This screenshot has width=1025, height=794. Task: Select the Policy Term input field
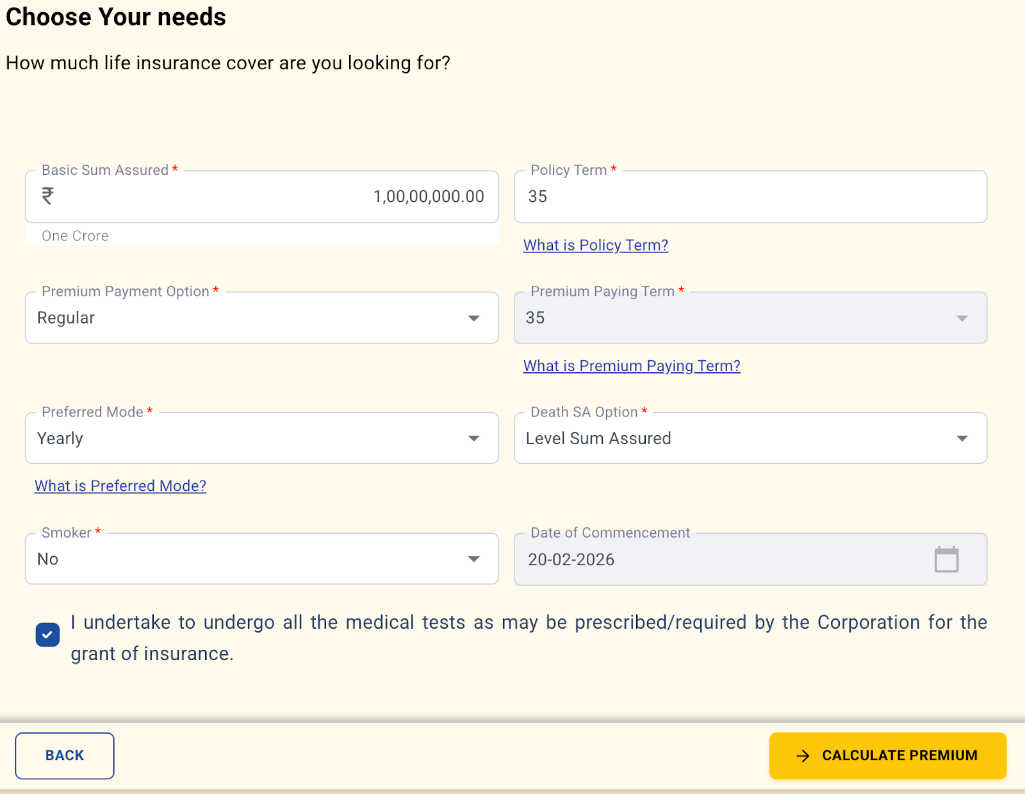705,197
